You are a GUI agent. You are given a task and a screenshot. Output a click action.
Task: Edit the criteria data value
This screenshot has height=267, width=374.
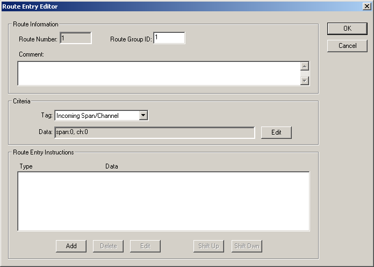point(276,132)
